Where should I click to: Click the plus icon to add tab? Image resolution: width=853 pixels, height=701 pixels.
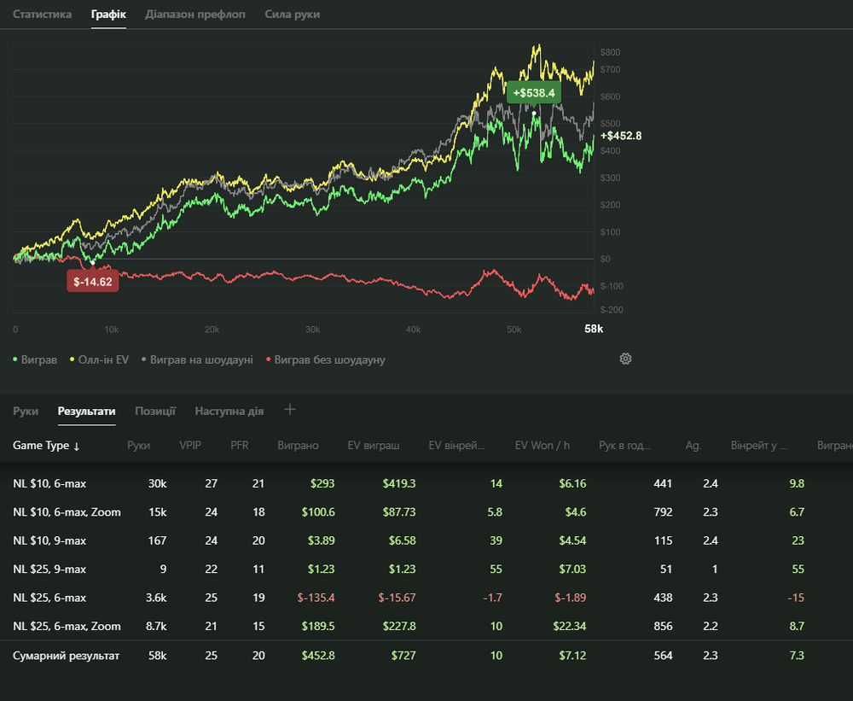[290, 410]
